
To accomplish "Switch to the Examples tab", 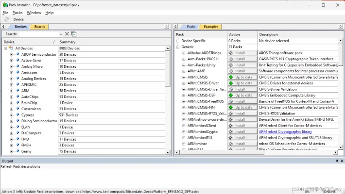I will 210,27.
